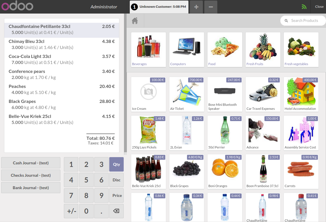The width and height of the screenshot is (326, 222).
Task: Pay with Cash Journal
Action: tap(31, 163)
